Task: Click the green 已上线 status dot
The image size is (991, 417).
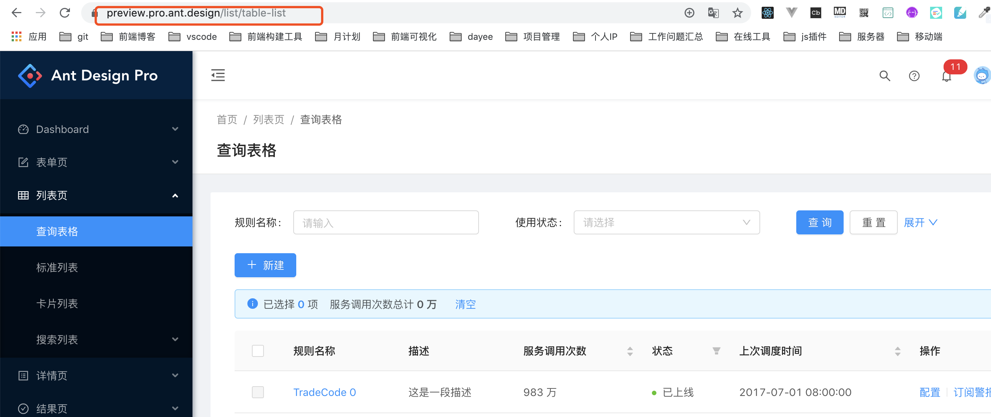Action: [x=654, y=393]
